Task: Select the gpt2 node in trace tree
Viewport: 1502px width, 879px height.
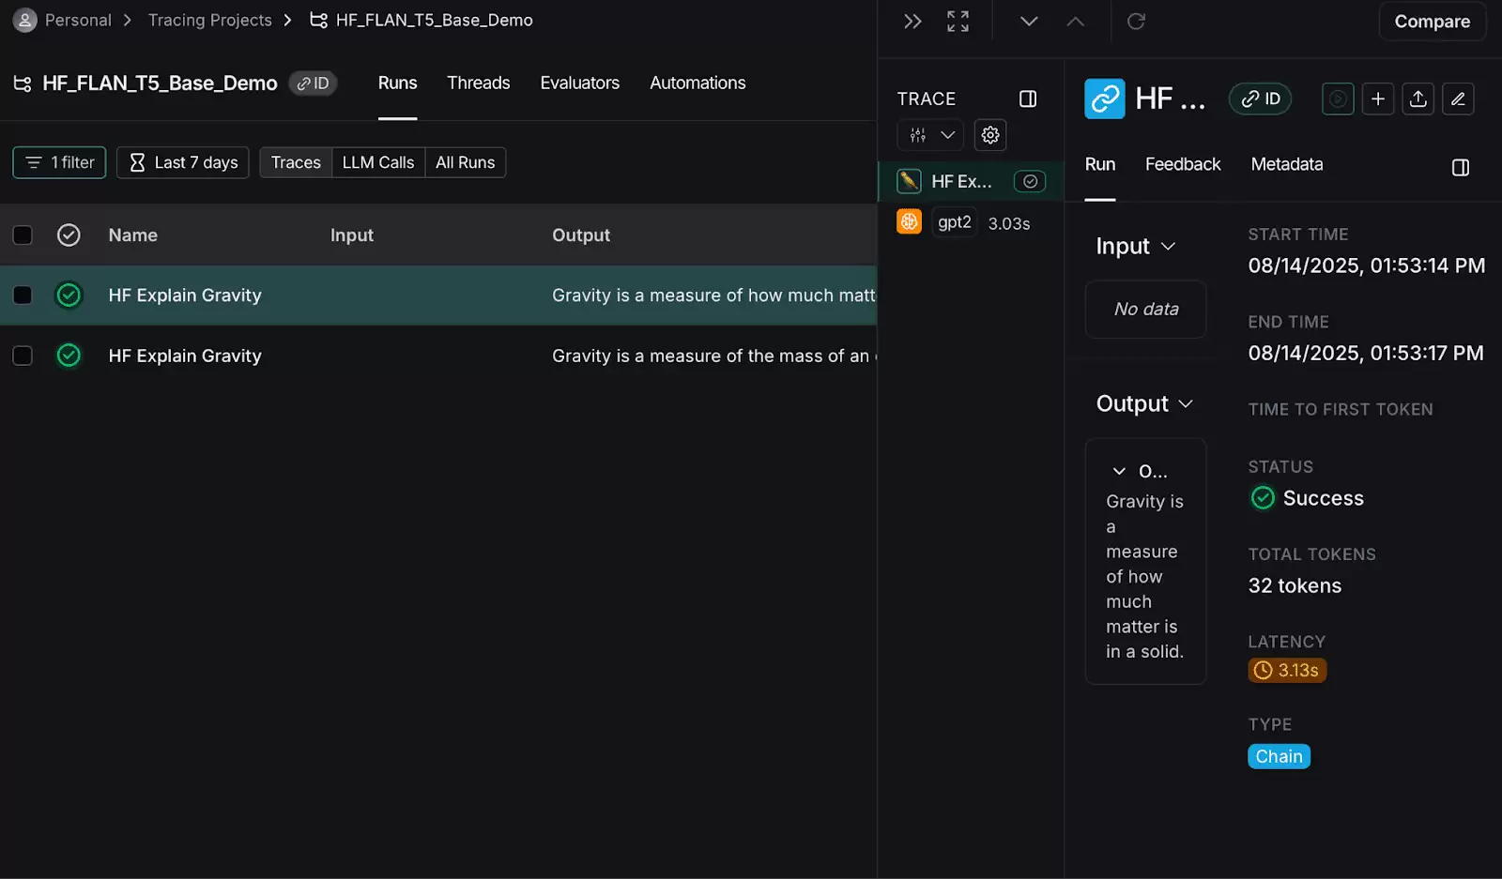Action: click(954, 222)
